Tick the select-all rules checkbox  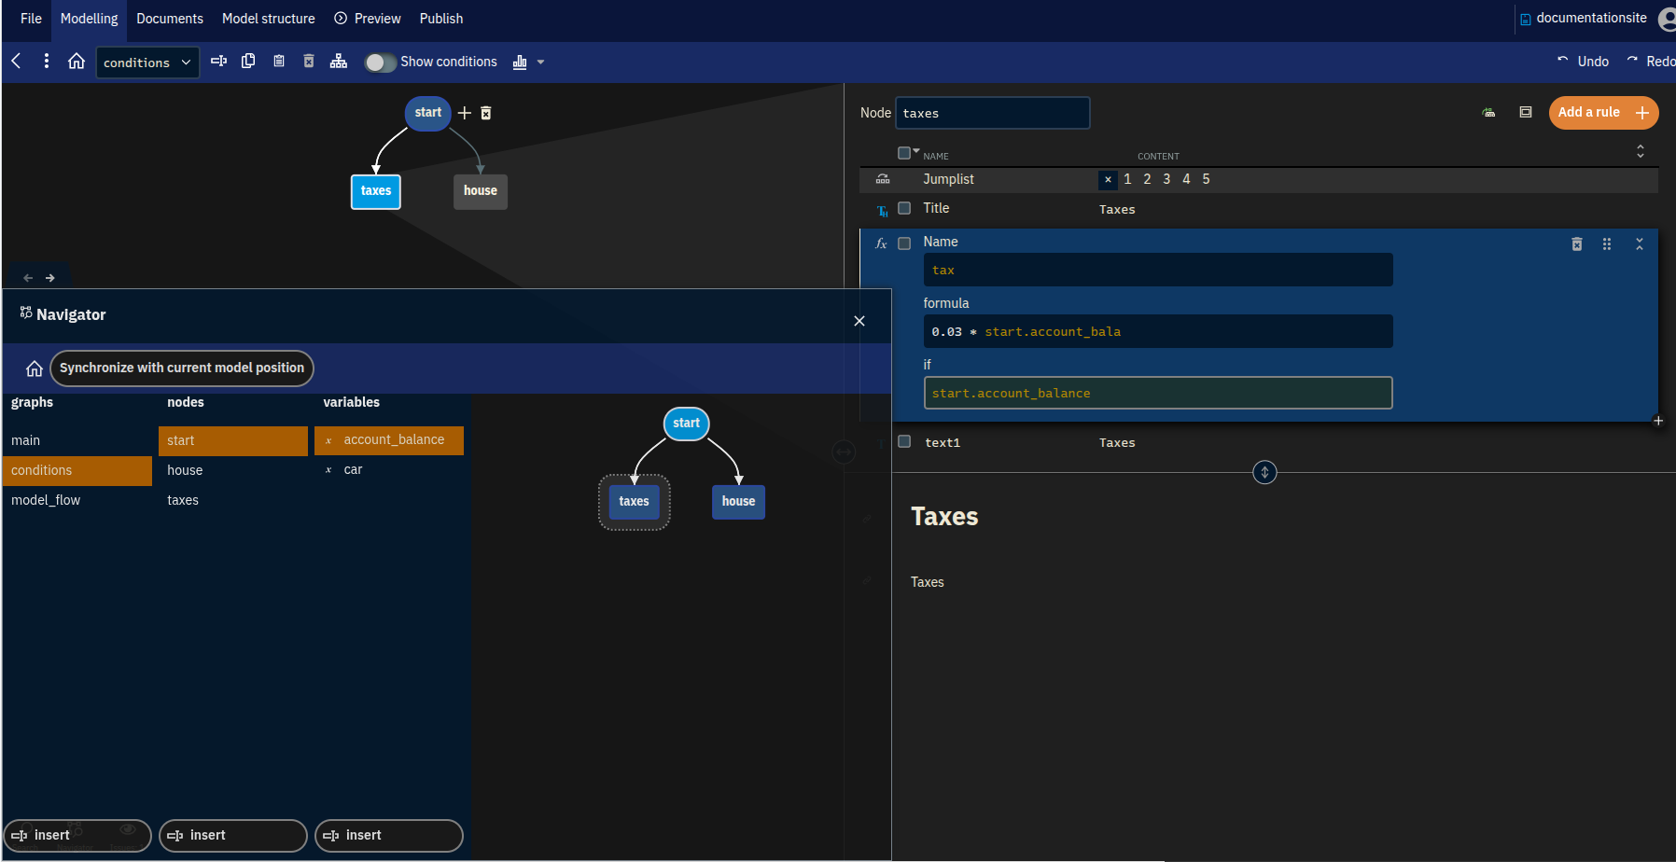[904, 153]
